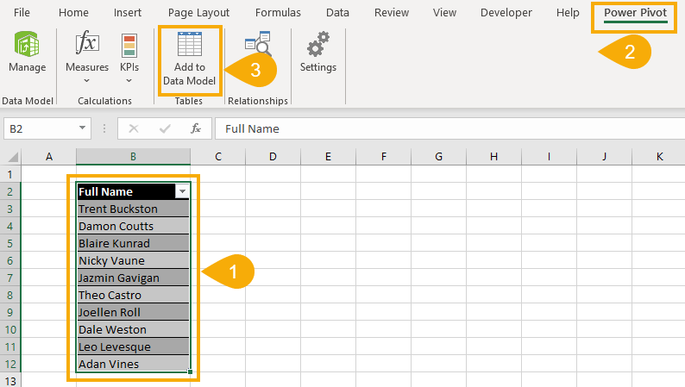Switch to the Formulas tab
The width and height of the screenshot is (685, 387).
point(278,13)
